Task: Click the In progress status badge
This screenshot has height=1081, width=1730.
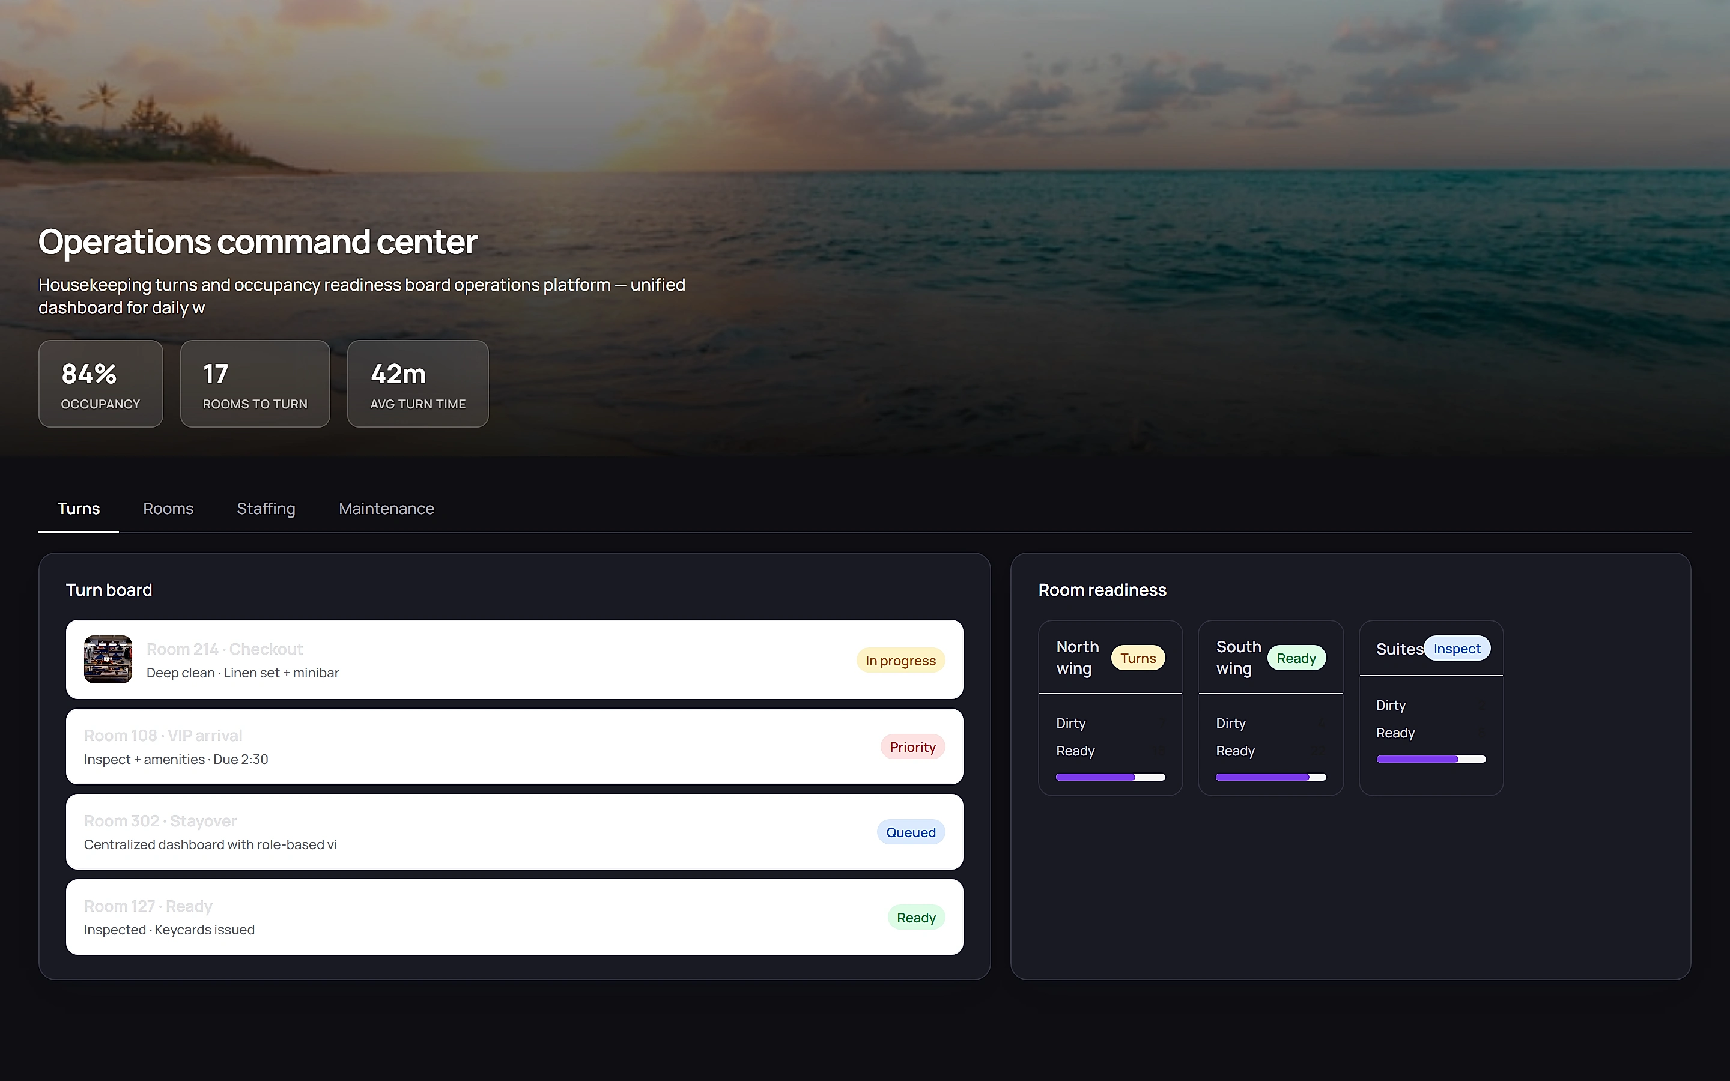Action: click(901, 660)
